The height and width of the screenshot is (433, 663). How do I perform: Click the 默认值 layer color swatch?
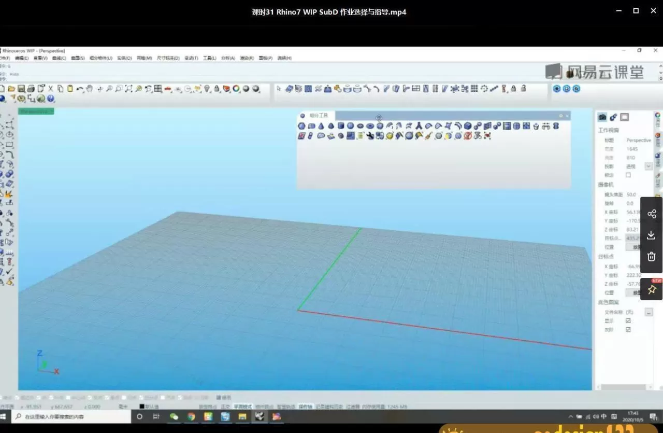point(142,407)
